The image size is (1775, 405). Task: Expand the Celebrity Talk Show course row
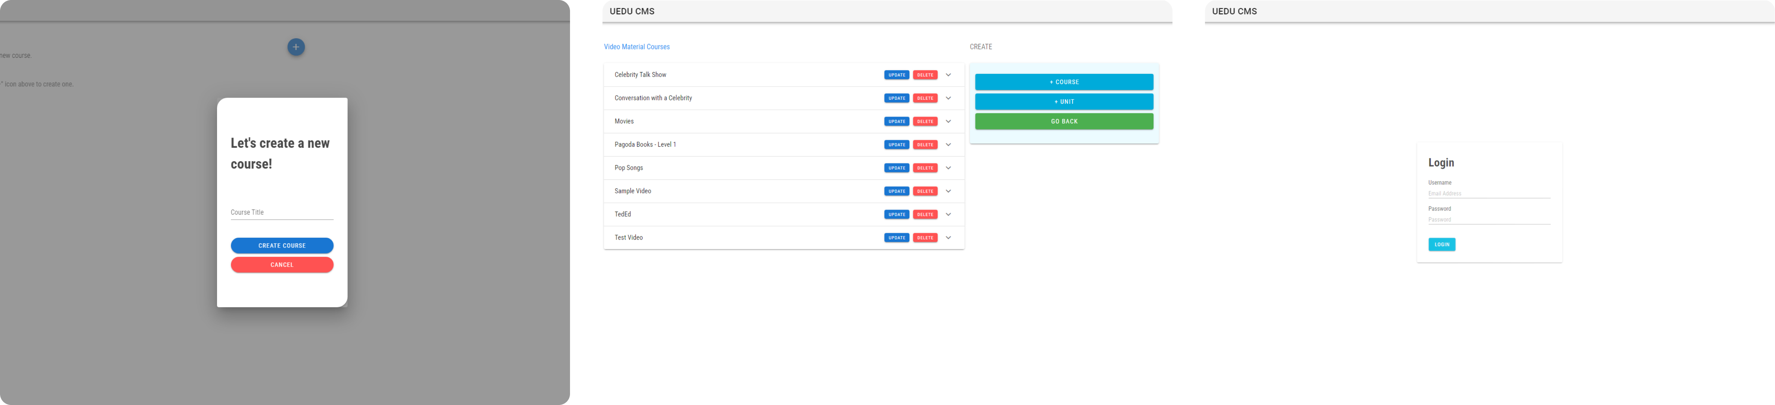tap(949, 75)
